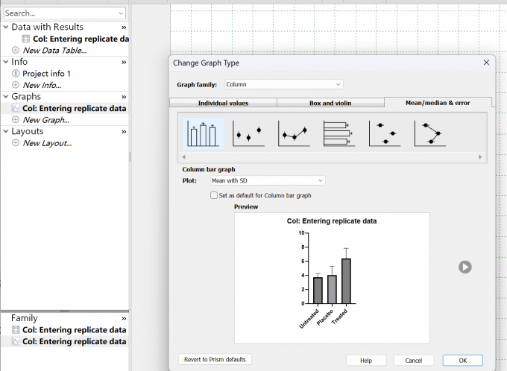Screen dimensions: 507x371
Task: Pick the connected mean points graph icon
Action: (294, 133)
